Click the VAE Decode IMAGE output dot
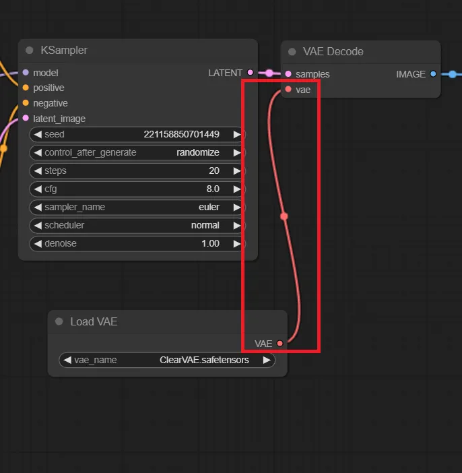Viewport: 462px width, 473px height. 433,74
